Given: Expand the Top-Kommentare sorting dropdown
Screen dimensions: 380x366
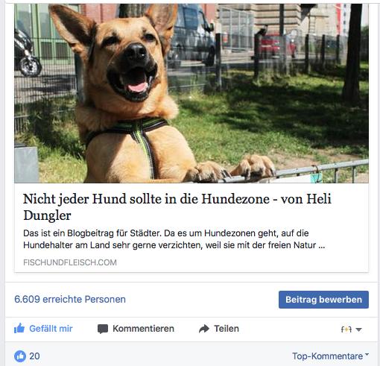Looking at the screenshot, I should pyautogui.click(x=330, y=356).
